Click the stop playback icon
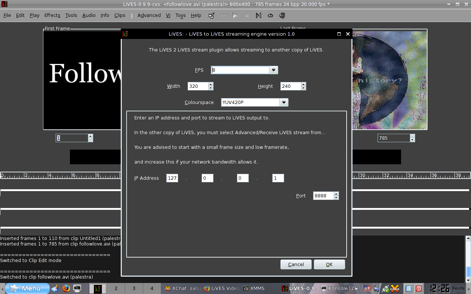Screen dimensions: 471x294 (247, 15)
